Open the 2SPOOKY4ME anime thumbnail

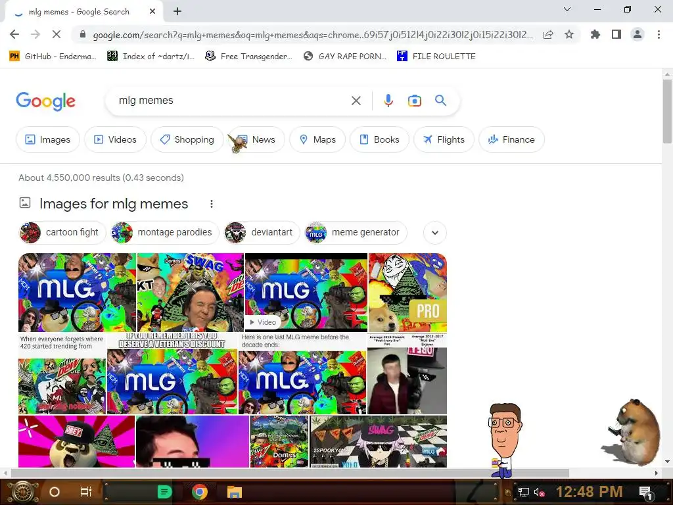pyautogui.click(x=378, y=441)
